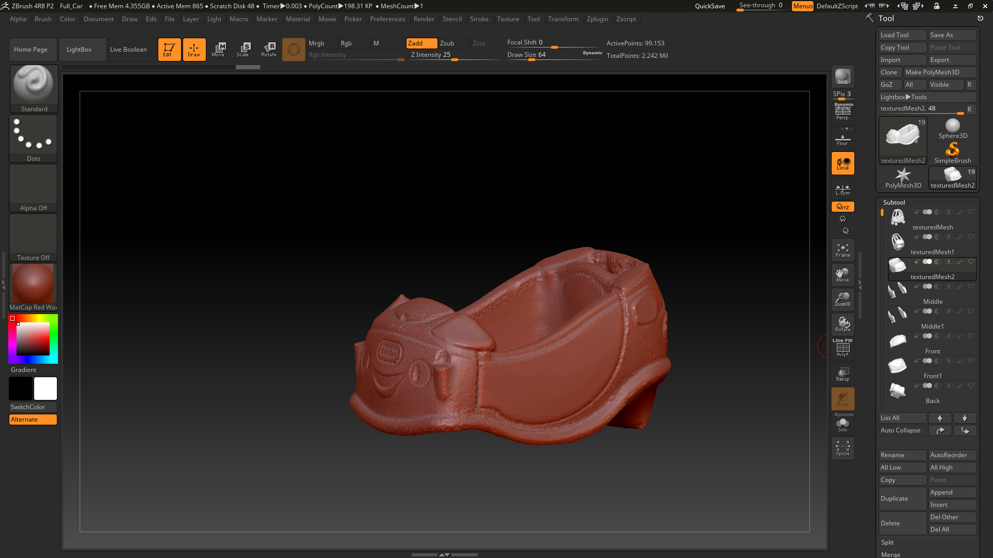Open the Preferences menu
The height and width of the screenshot is (558, 993).
[x=387, y=19]
